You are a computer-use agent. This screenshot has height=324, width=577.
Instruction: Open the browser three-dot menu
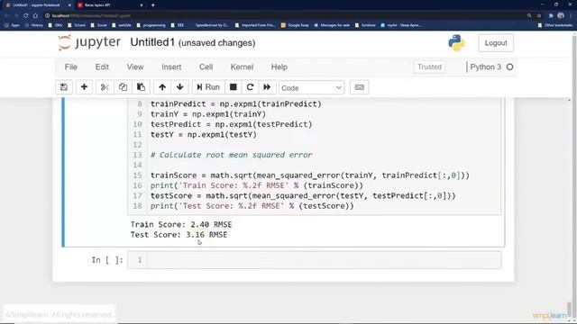tap(571, 16)
